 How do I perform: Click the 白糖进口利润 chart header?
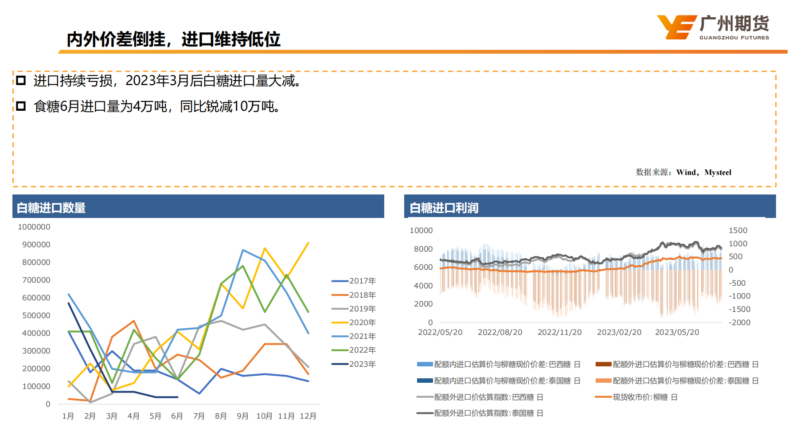tap(444, 208)
